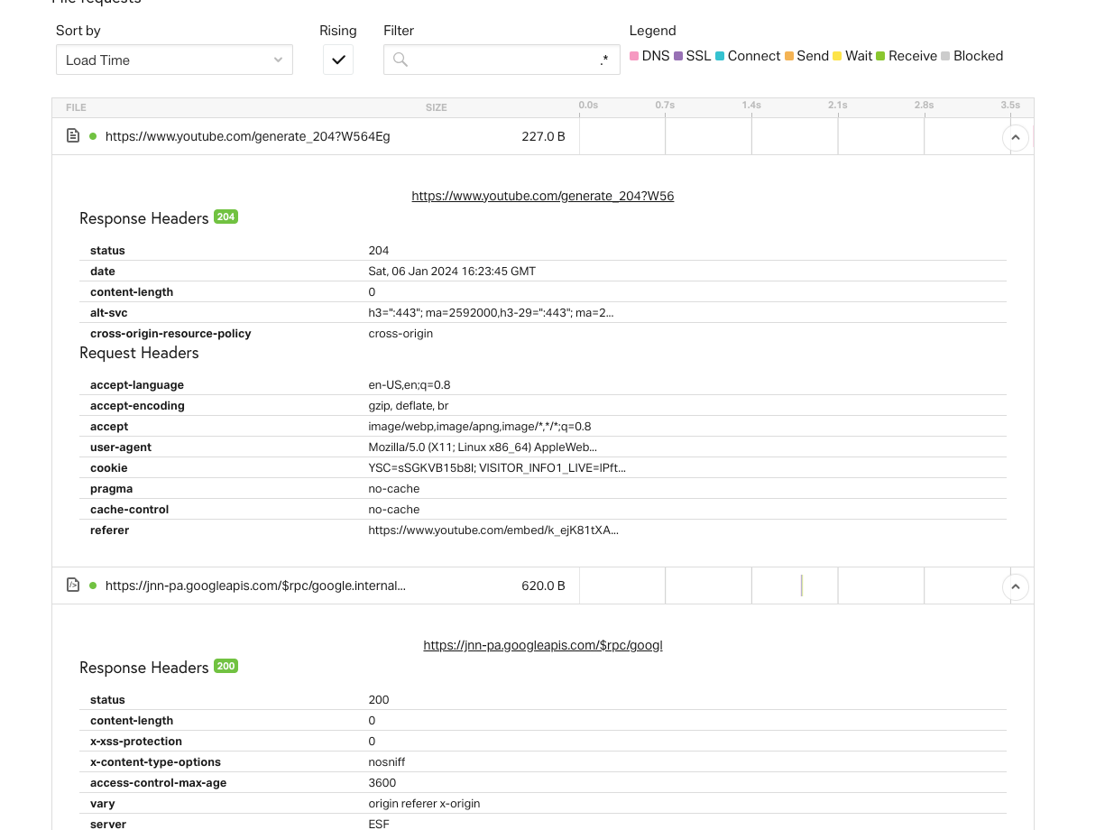Image resolution: width=1114 pixels, height=830 pixels.
Task: Click the vary value origin referer x-origin
Action: click(x=424, y=803)
